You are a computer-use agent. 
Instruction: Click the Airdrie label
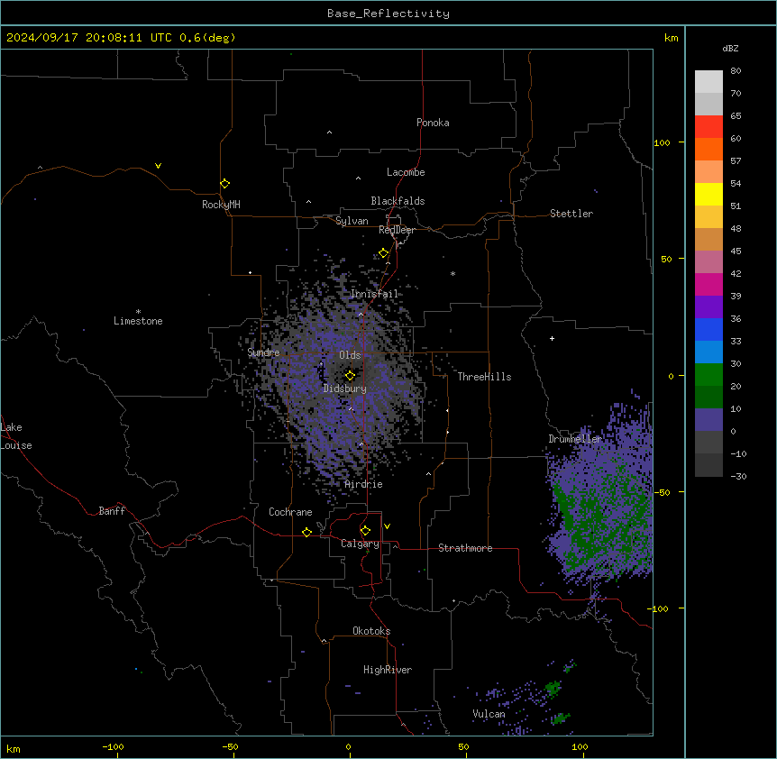coord(363,484)
